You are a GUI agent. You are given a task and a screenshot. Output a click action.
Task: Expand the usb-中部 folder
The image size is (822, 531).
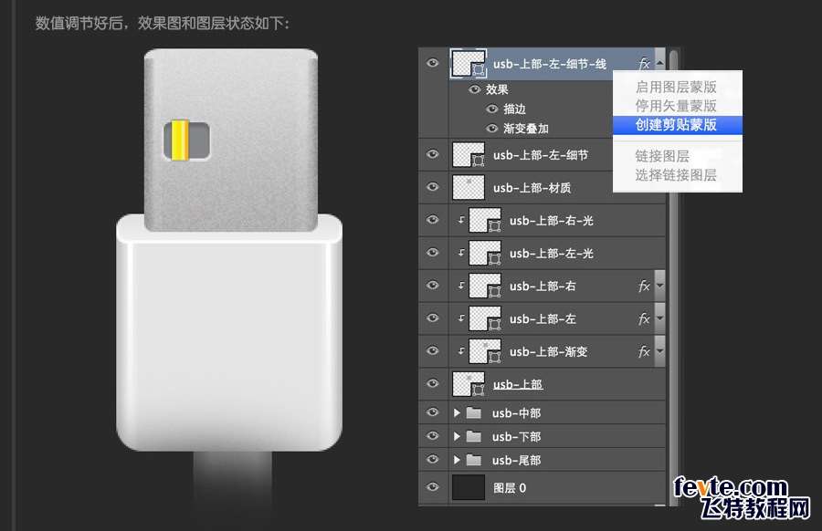[458, 413]
